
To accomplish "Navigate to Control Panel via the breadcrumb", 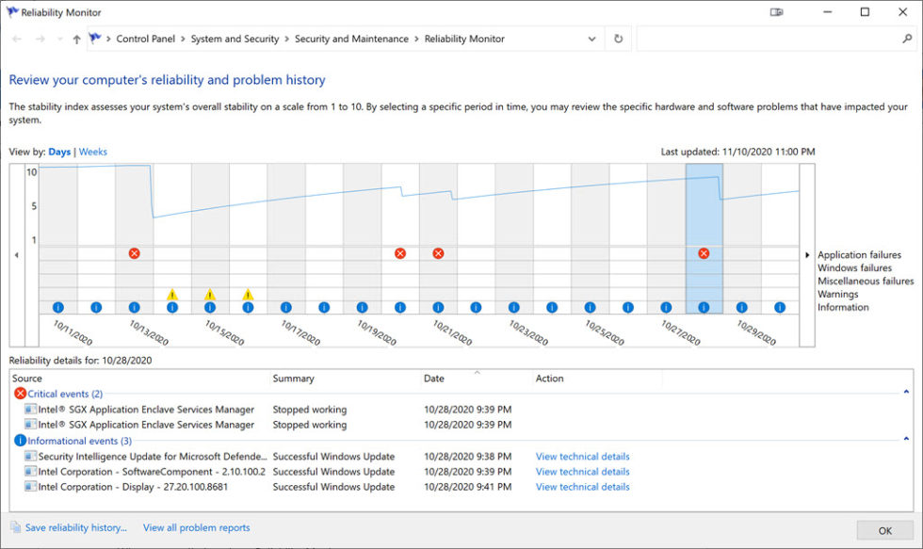I will [145, 39].
